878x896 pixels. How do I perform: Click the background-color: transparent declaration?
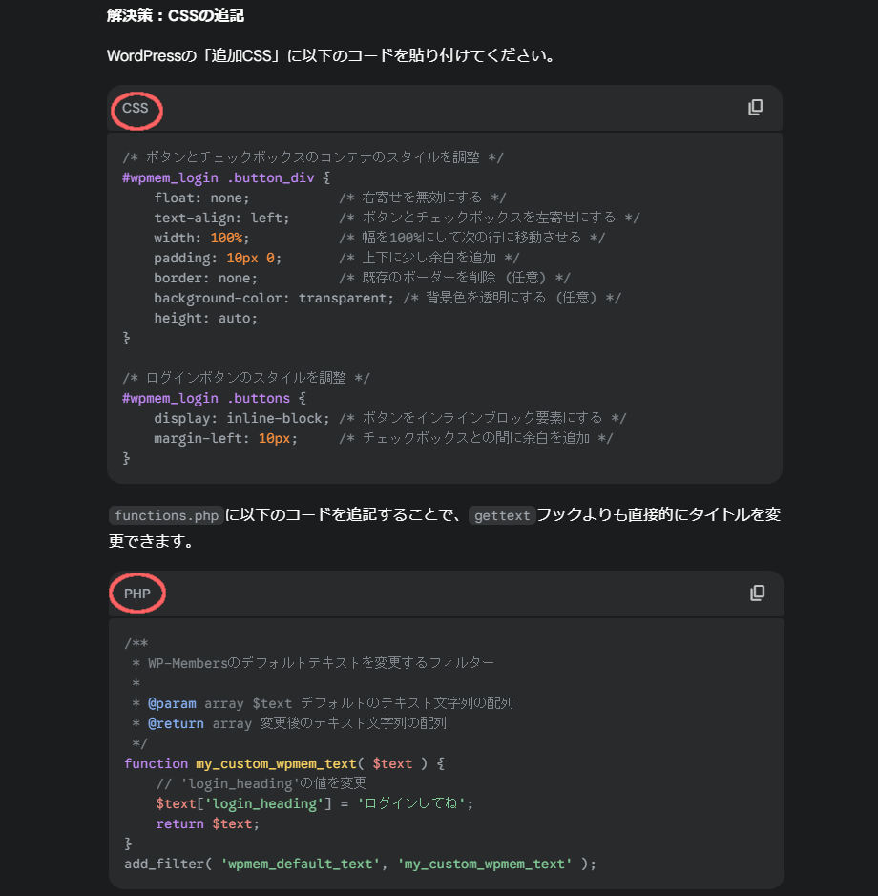pos(274,298)
